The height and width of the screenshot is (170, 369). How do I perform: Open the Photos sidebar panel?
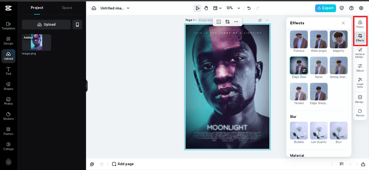(x=8, y=101)
